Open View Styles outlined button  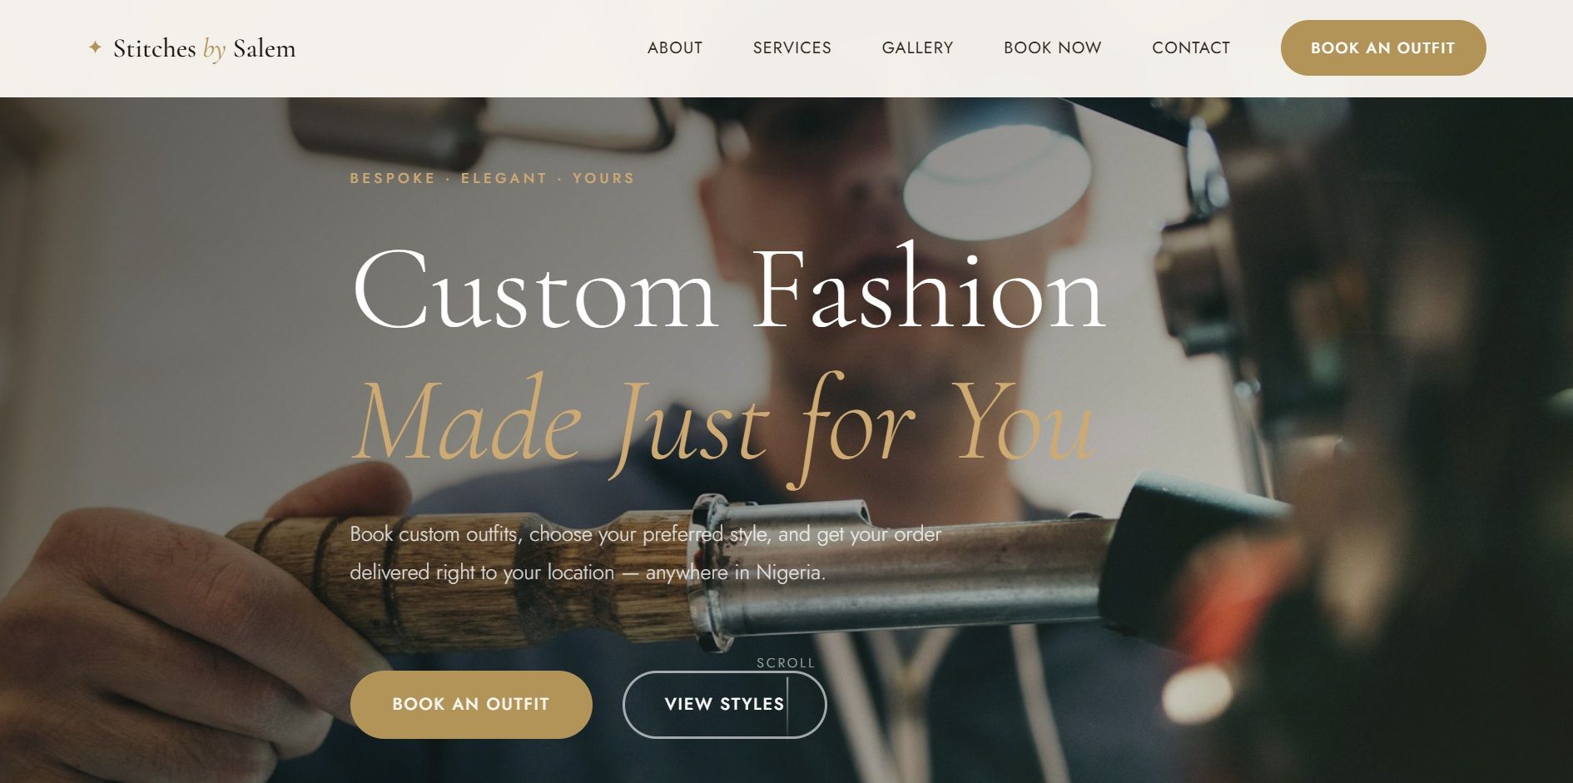[x=725, y=704]
